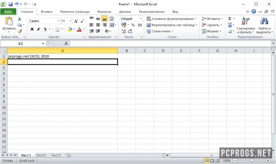276x164 pixels.
Task: Open Формат cells dropdown
Action: pyautogui.click(x=211, y=31)
